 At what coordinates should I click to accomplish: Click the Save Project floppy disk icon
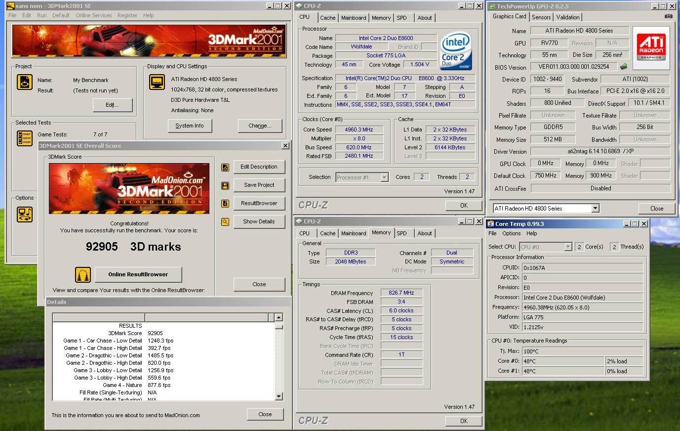[225, 186]
